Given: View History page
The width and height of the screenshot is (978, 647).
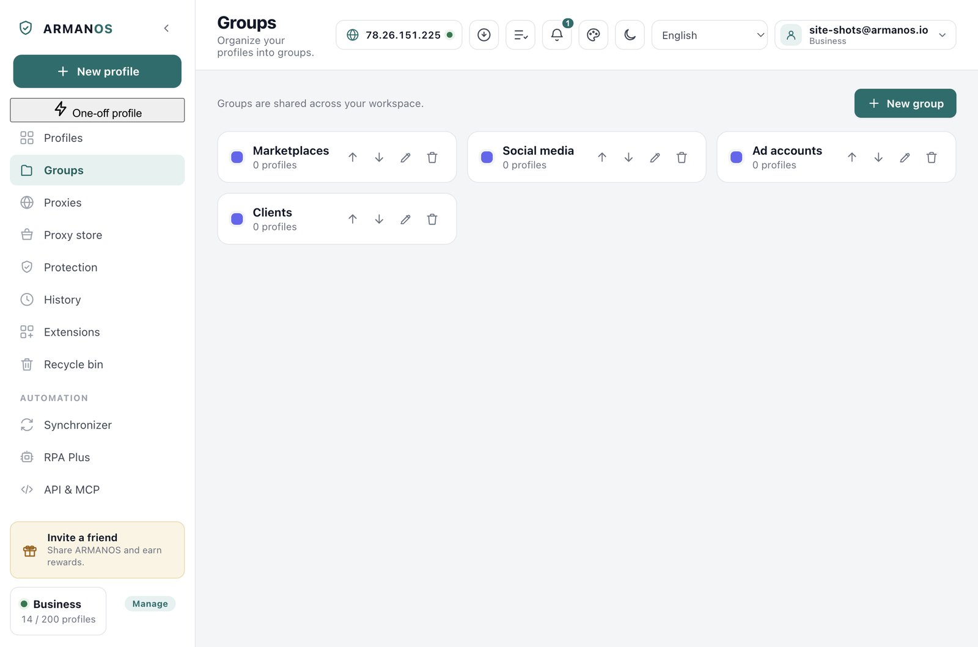Looking at the screenshot, I should click(x=97, y=300).
